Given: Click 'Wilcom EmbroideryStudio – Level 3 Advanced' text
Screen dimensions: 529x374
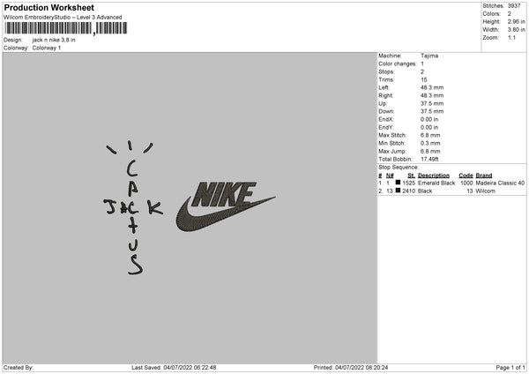Looking at the screenshot, I should tap(63, 18).
